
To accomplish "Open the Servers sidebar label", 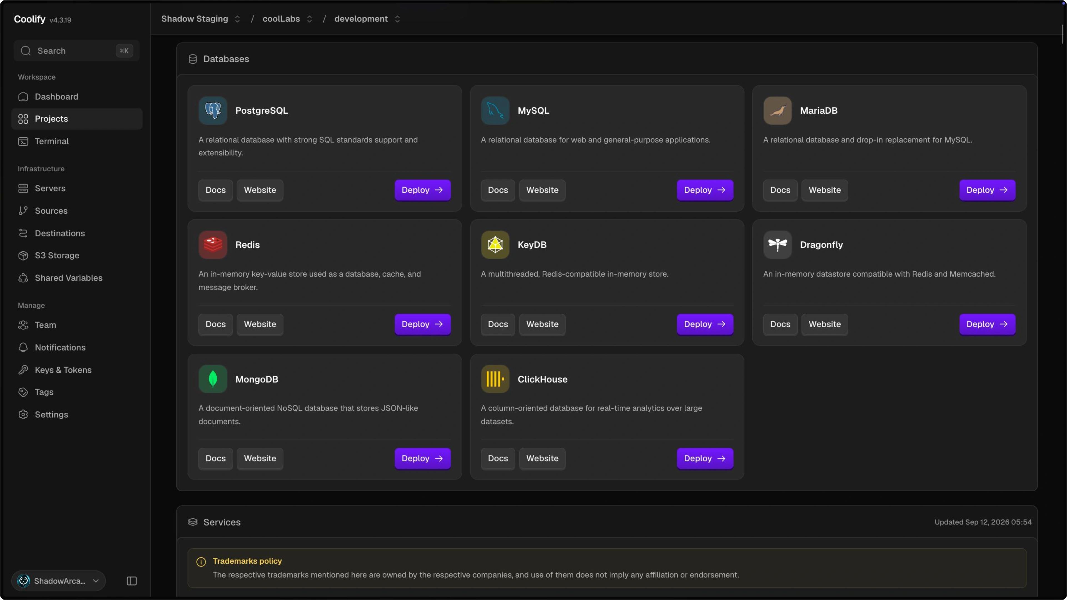I will [50, 188].
